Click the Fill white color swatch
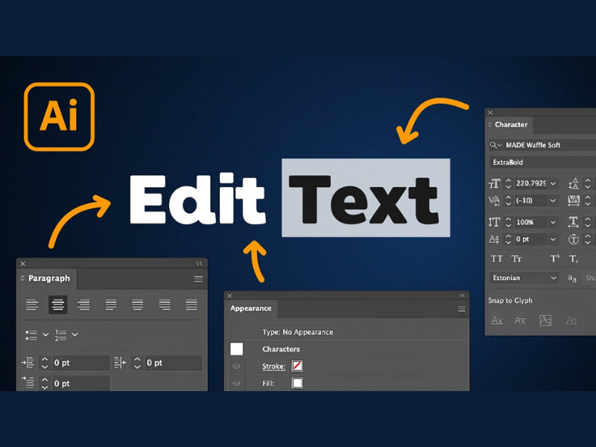Image resolution: width=596 pixels, height=447 pixels. coord(297,383)
